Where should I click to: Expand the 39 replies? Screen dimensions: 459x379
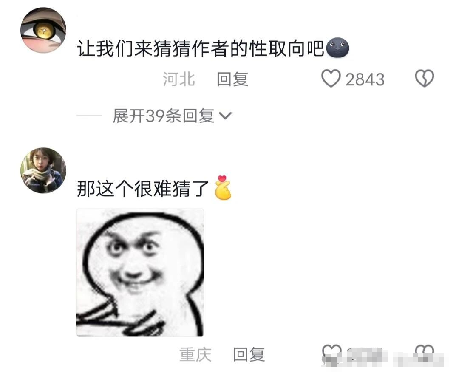point(163,116)
